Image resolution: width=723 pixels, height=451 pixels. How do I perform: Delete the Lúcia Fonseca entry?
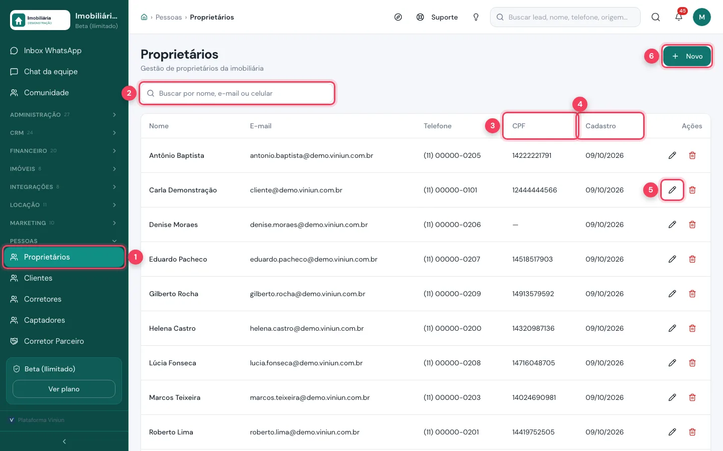click(x=692, y=363)
